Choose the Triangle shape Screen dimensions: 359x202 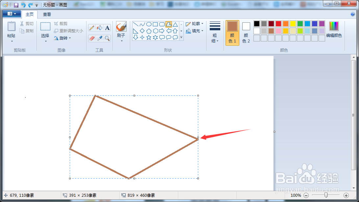tap(175, 24)
